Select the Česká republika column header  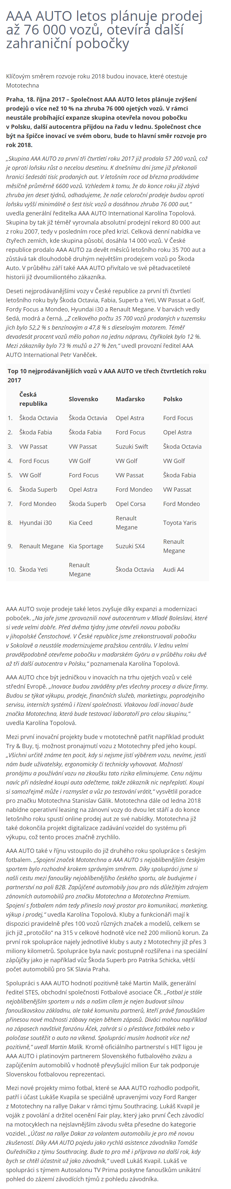tap(33, 399)
